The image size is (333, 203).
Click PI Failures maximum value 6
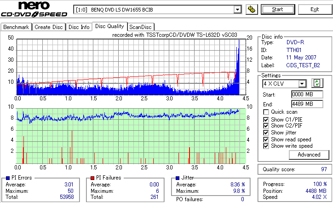click(157, 191)
